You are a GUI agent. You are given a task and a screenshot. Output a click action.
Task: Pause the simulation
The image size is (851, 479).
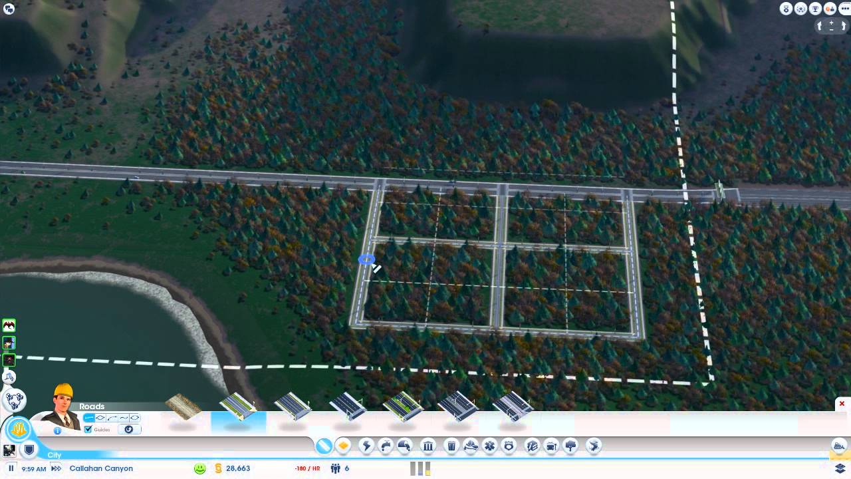(x=11, y=468)
